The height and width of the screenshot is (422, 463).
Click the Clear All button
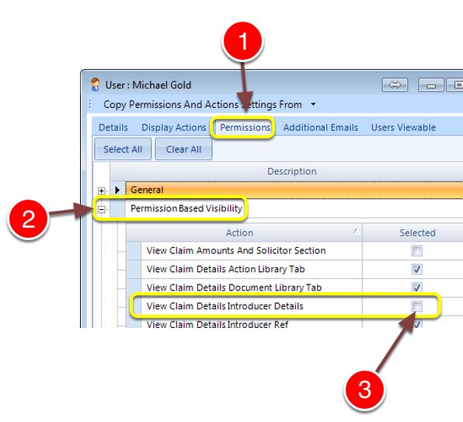click(183, 149)
